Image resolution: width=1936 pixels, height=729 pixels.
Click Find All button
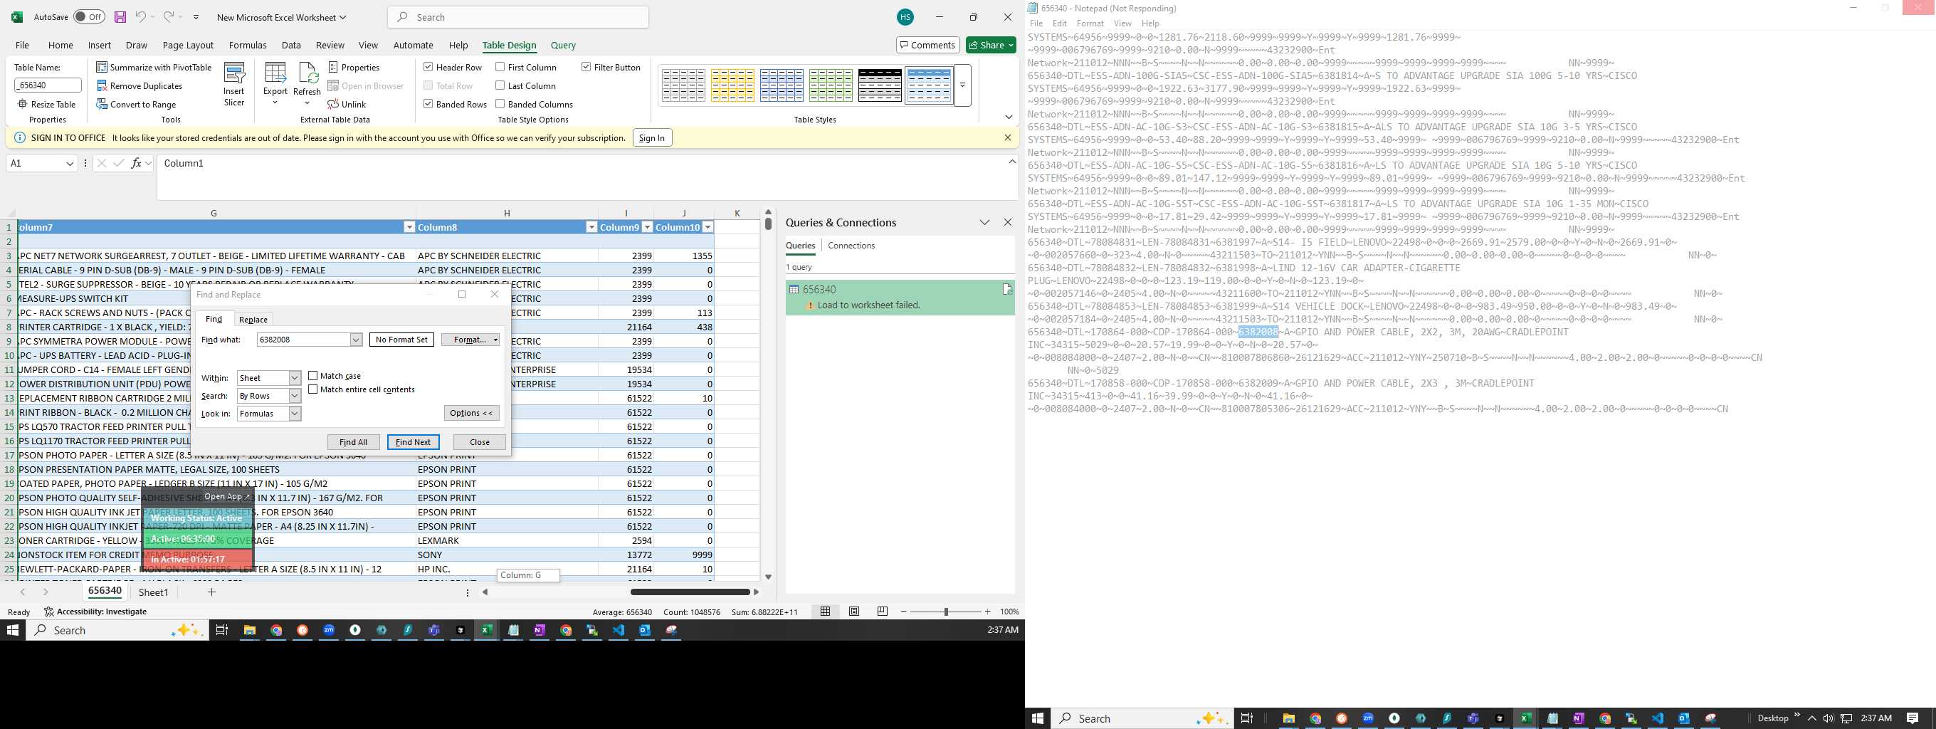point(353,442)
